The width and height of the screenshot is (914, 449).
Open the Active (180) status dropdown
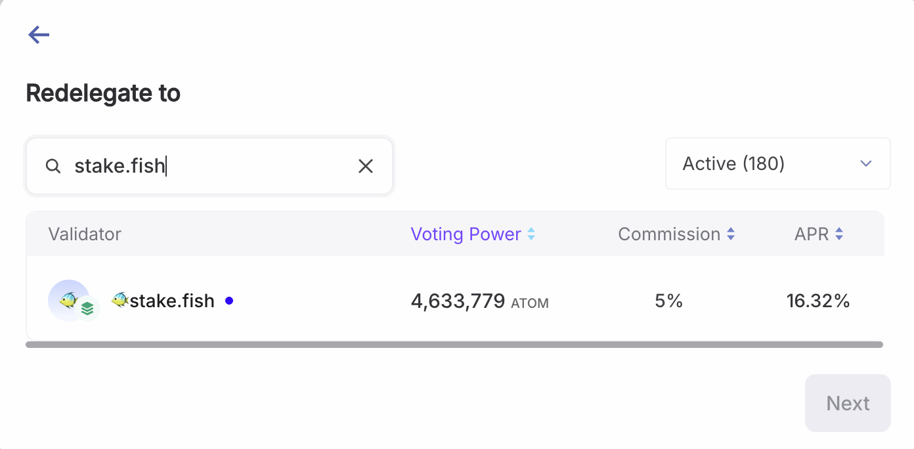(777, 163)
